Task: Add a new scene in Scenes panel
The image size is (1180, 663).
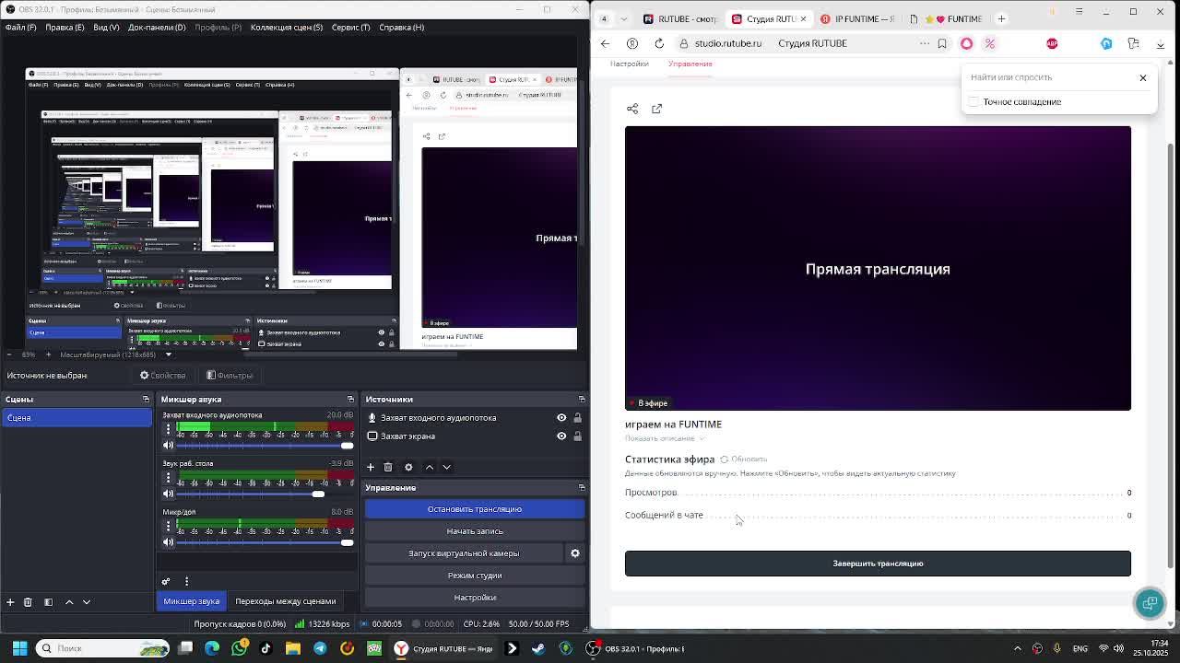Action: [10, 601]
